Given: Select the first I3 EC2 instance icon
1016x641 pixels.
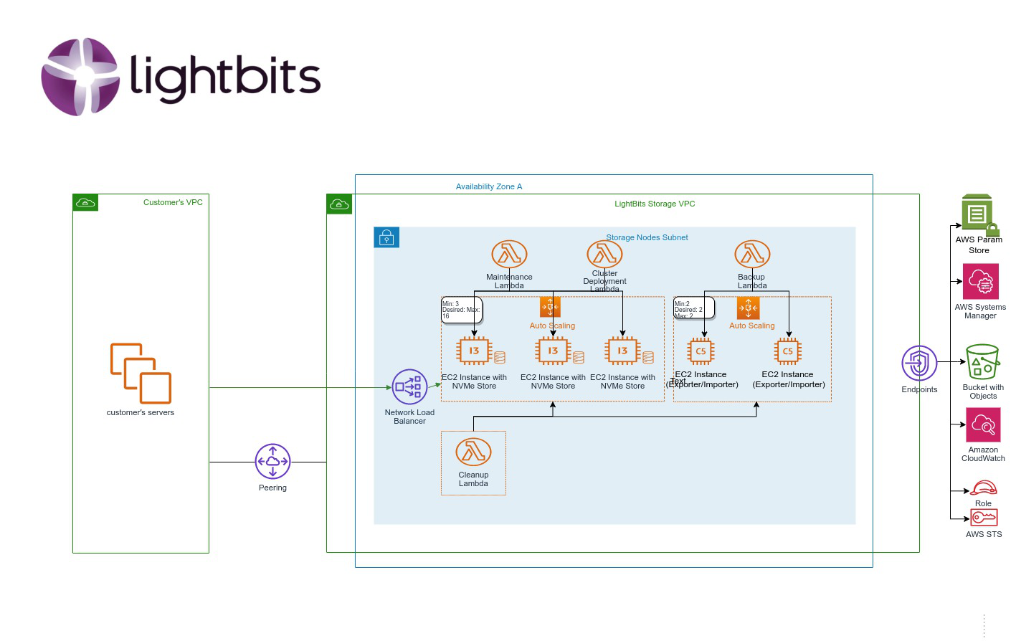Looking at the screenshot, I should 474,351.
